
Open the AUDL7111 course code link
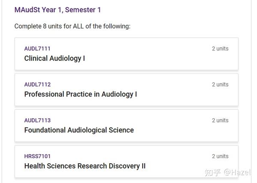pos(37,49)
